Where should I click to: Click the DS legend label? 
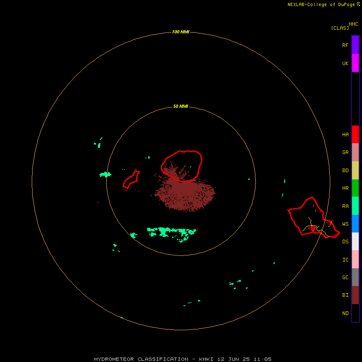coord(346,242)
